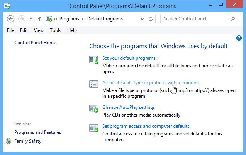The height and width of the screenshot is (155, 246).
Task: Open Change AutoPlay settings link
Action: click(129, 107)
